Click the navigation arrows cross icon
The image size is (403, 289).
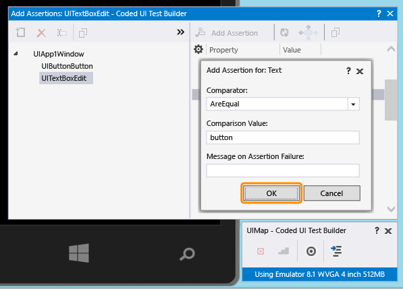pos(308,32)
